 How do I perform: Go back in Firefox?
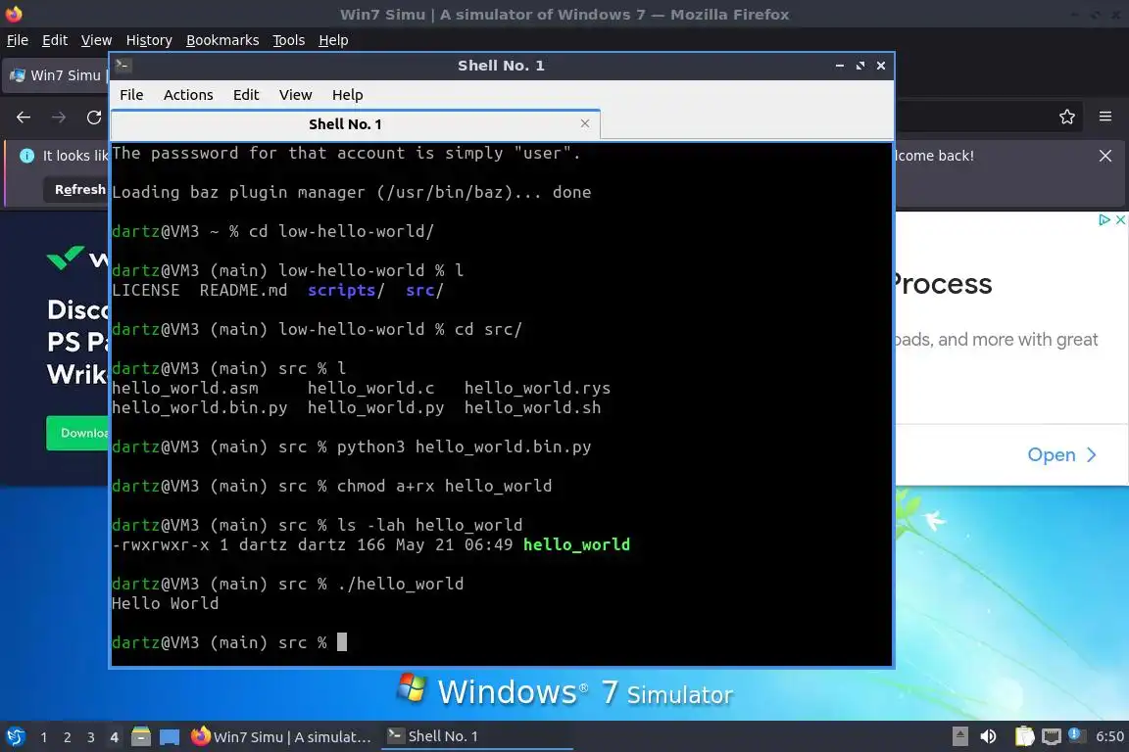24,117
